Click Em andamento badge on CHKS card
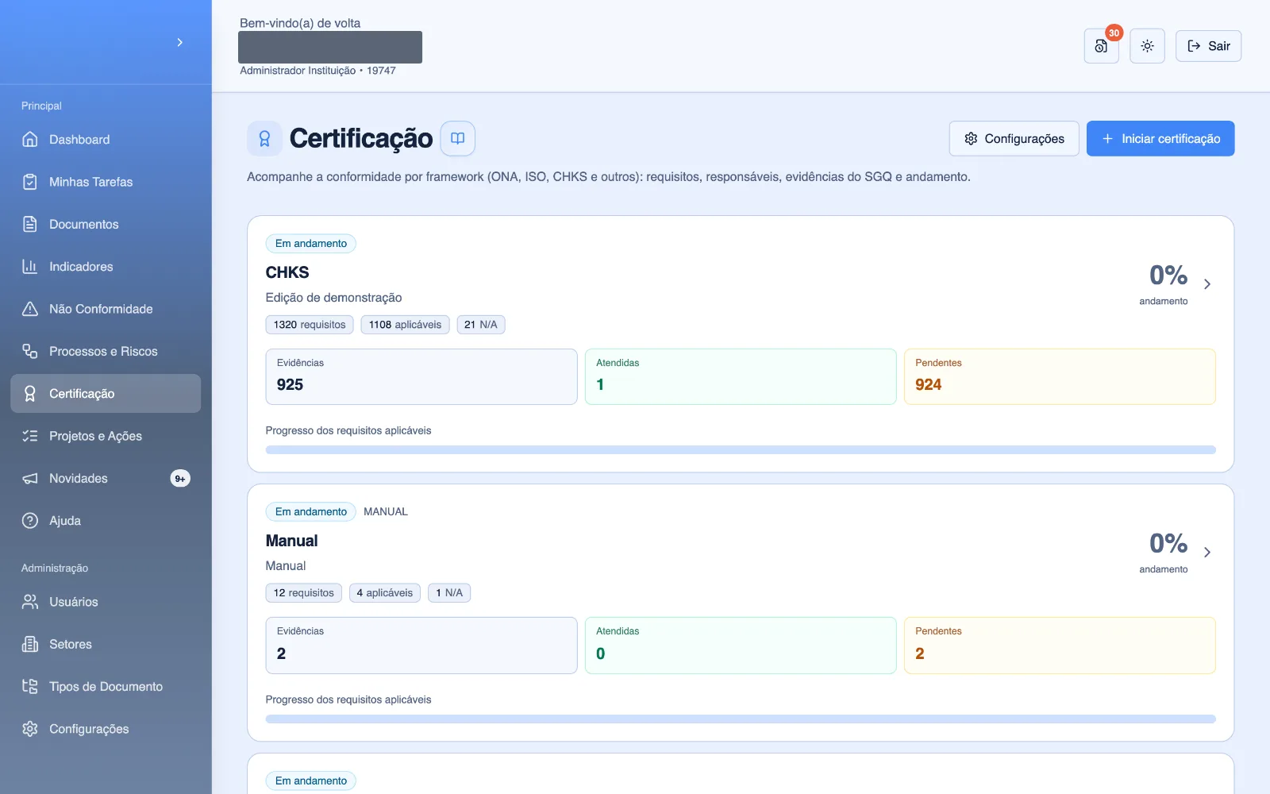 tap(311, 244)
